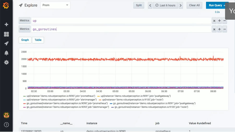The height and width of the screenshot is (132, 235).
Task: Open Configuration gear icon in sidebar
Action: click(x=6, y=62)
